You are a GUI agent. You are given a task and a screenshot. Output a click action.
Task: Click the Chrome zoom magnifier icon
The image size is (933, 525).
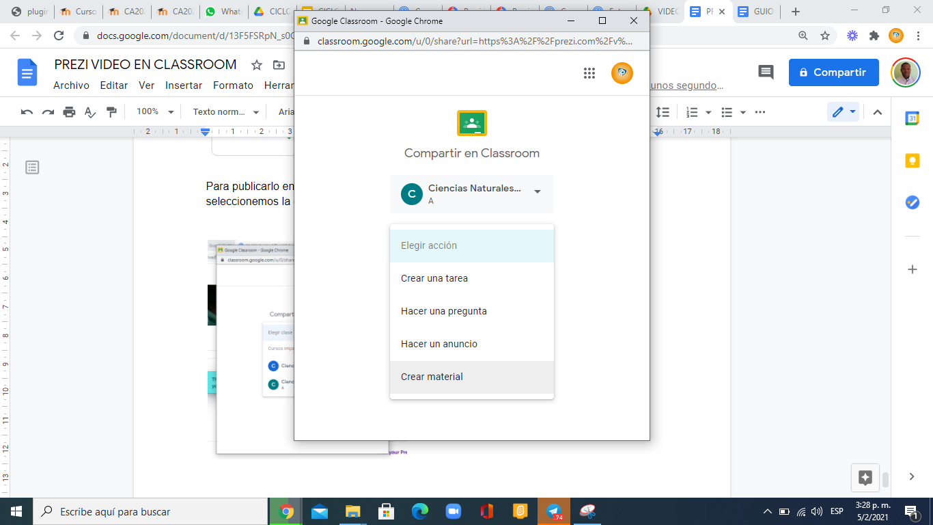coord(804,36)
